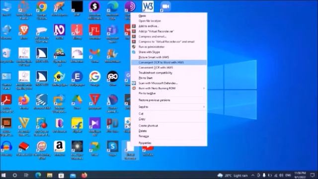
Task: Launch Edge from the taskbar
Action: point(38,175)
